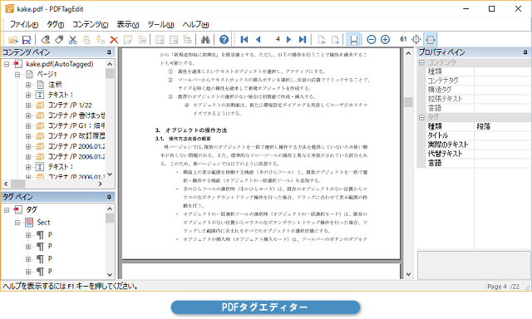Click the open file folder icon
The height and width of the screenshot is (319, 532).
[13, 40]
